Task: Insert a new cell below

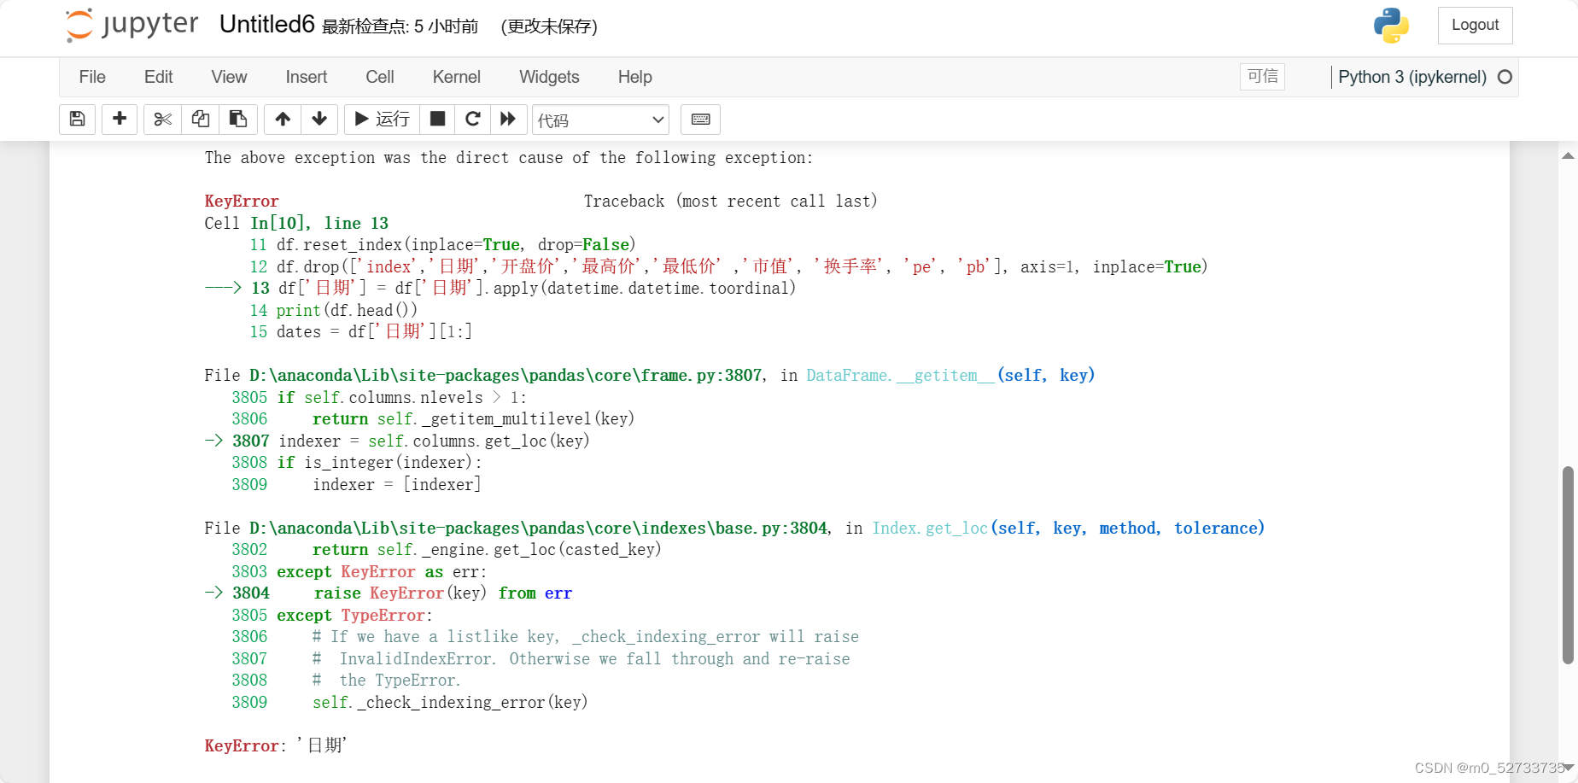Action: 119,120
